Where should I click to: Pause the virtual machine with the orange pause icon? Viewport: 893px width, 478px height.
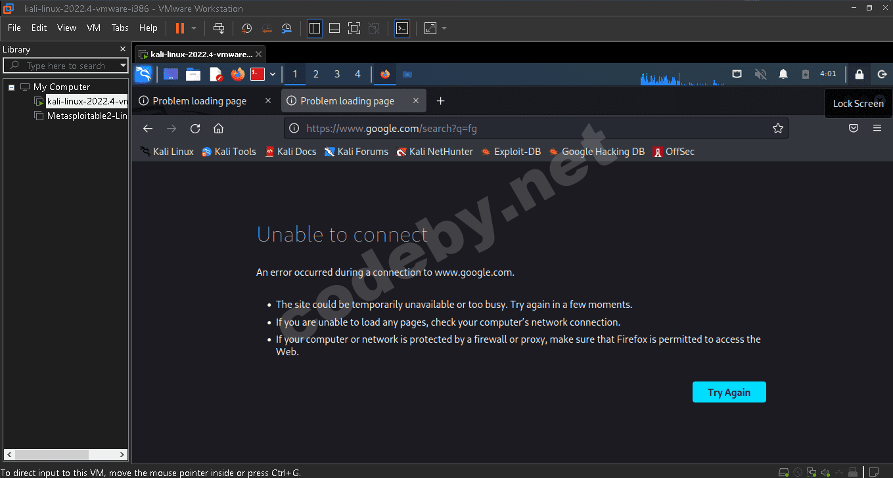click(179, 28)
